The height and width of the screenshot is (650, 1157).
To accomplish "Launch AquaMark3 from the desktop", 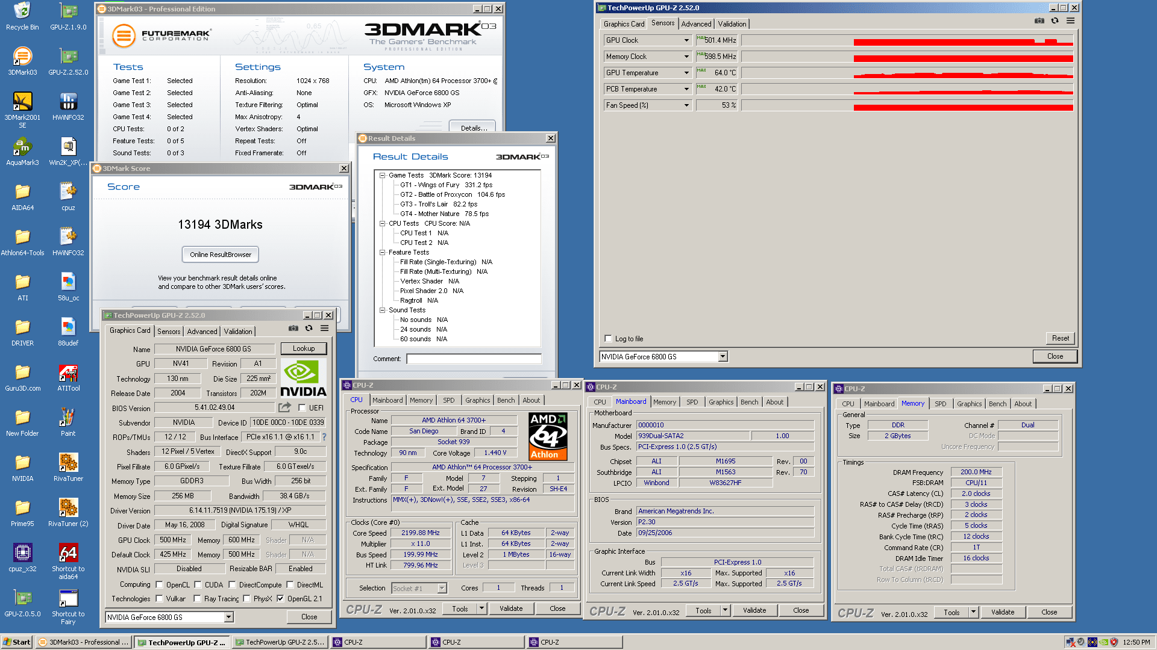I will (22, 152).
